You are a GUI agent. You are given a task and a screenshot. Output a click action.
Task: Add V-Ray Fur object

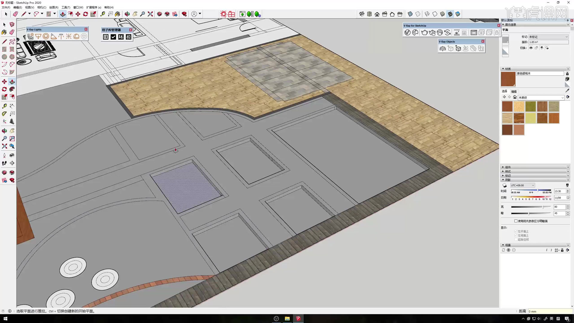[x=465, y=48]
